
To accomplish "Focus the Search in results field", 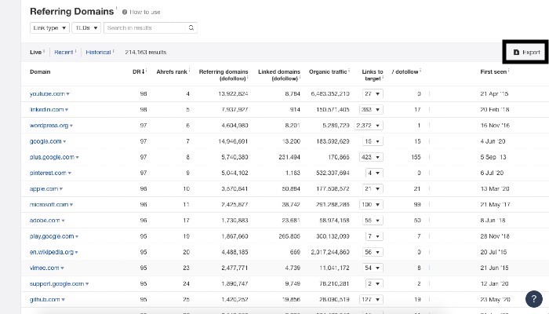I will [x=145, y=27].
